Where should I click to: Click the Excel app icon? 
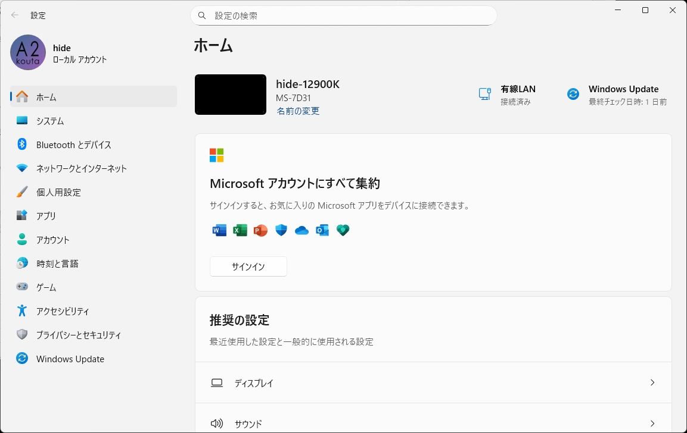[240, 230]
